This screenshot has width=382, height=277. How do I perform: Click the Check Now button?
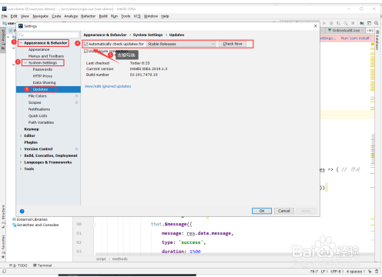coord(233,44)
